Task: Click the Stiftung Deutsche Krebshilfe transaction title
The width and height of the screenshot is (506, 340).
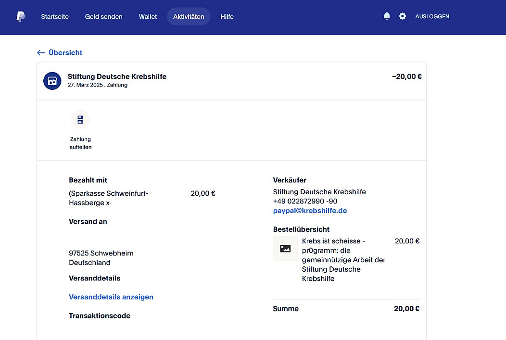Action: (117, 76)
